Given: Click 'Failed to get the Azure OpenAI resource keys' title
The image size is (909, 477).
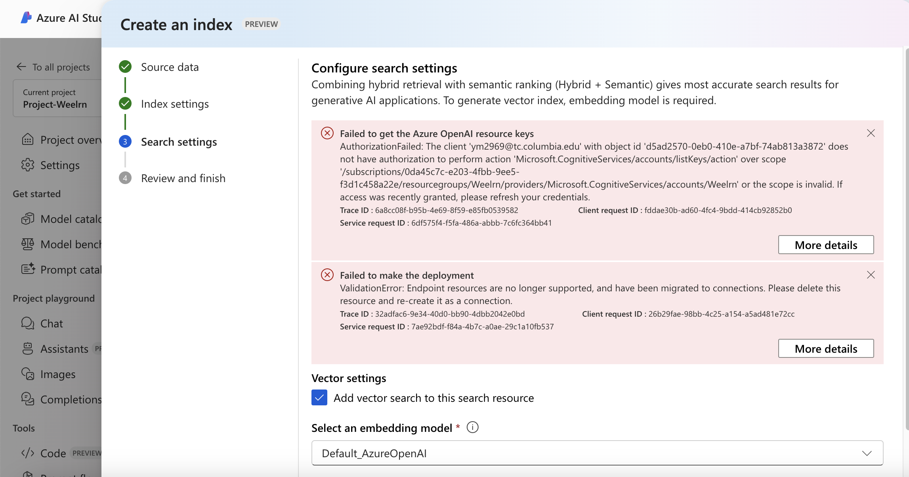Looking at the screenshot, I should [437, 133].
